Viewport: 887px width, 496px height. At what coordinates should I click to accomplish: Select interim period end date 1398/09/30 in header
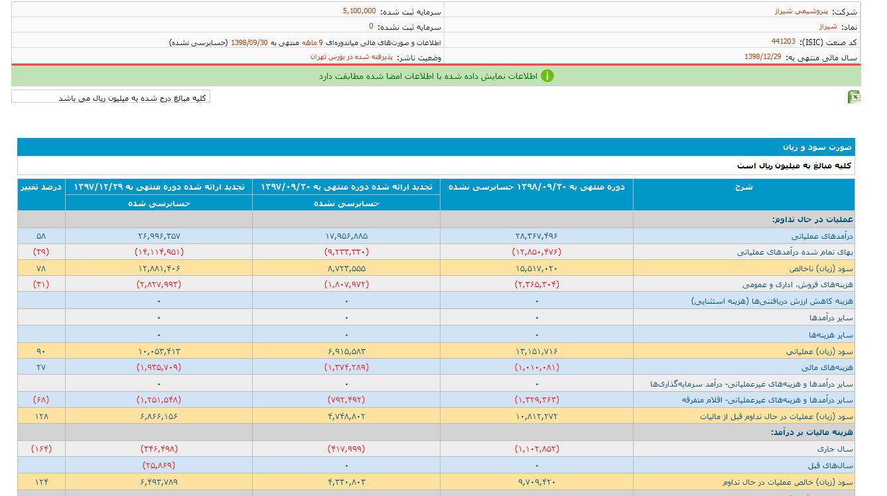pos(249,42)
